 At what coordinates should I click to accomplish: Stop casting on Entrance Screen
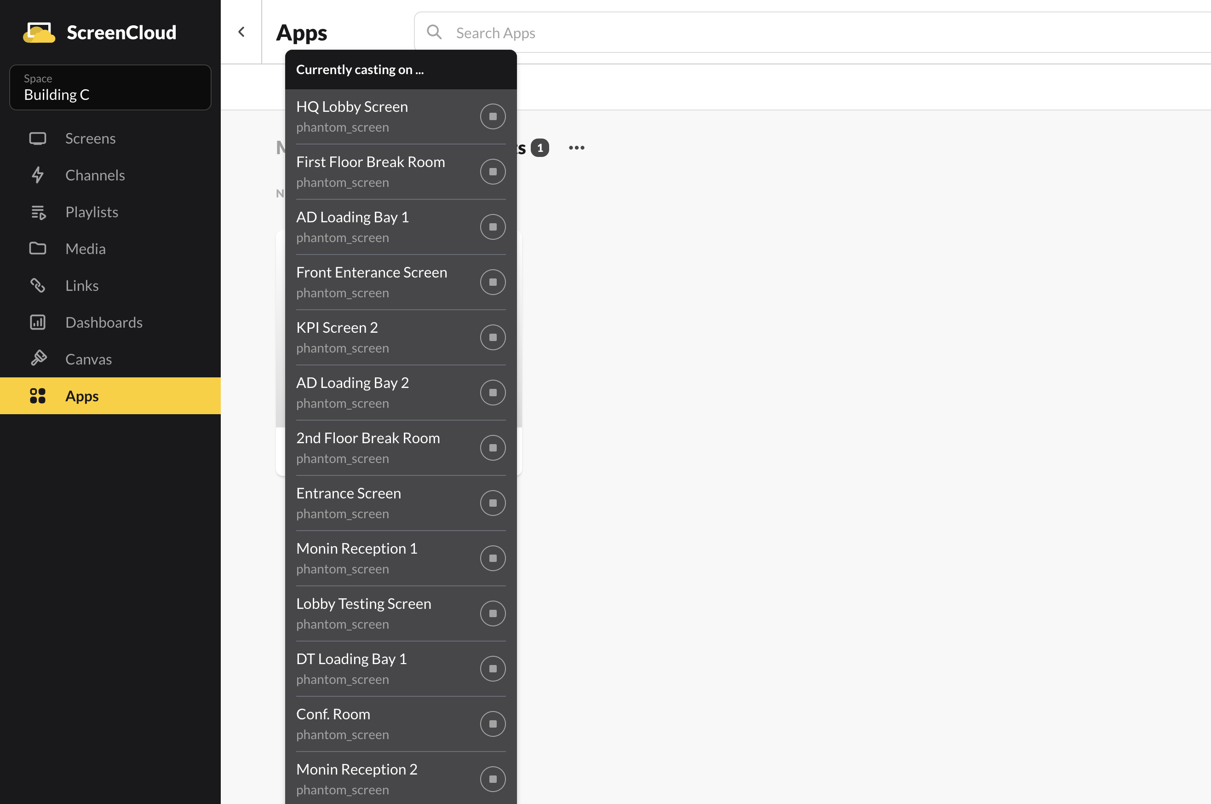tap(493, 503)
